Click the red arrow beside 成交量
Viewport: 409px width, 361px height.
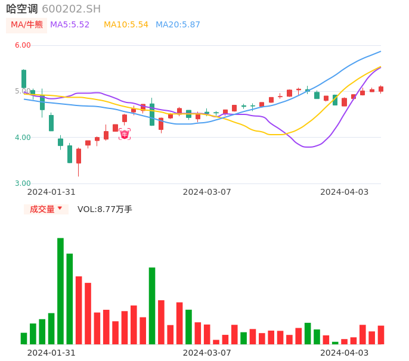pos(60,208)
